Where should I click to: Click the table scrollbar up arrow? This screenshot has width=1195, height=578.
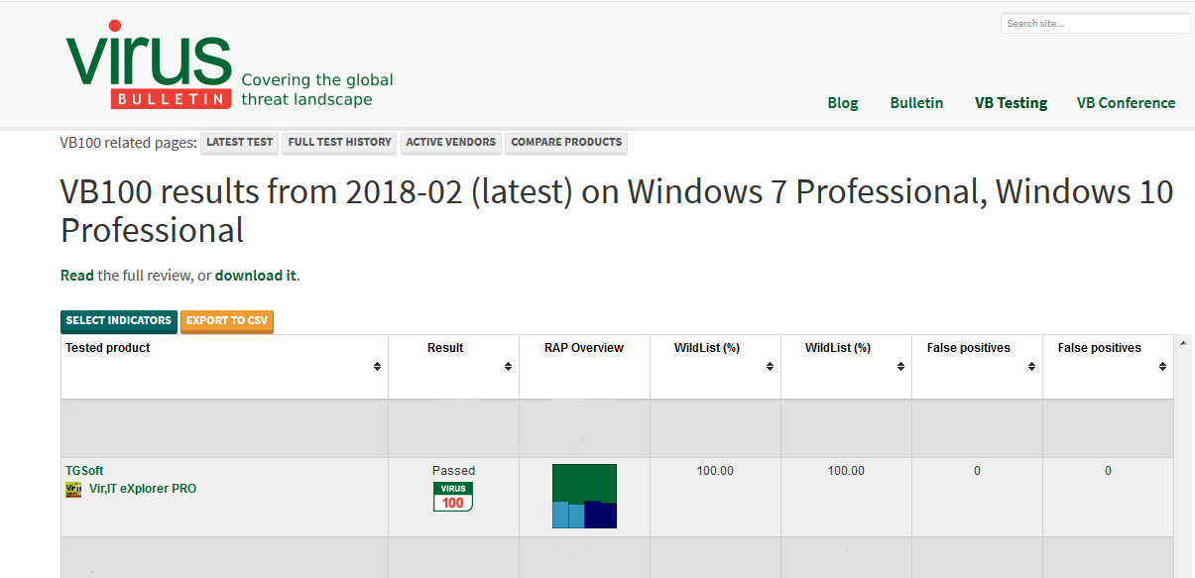pyautogui.click(x=1182, y=343)
